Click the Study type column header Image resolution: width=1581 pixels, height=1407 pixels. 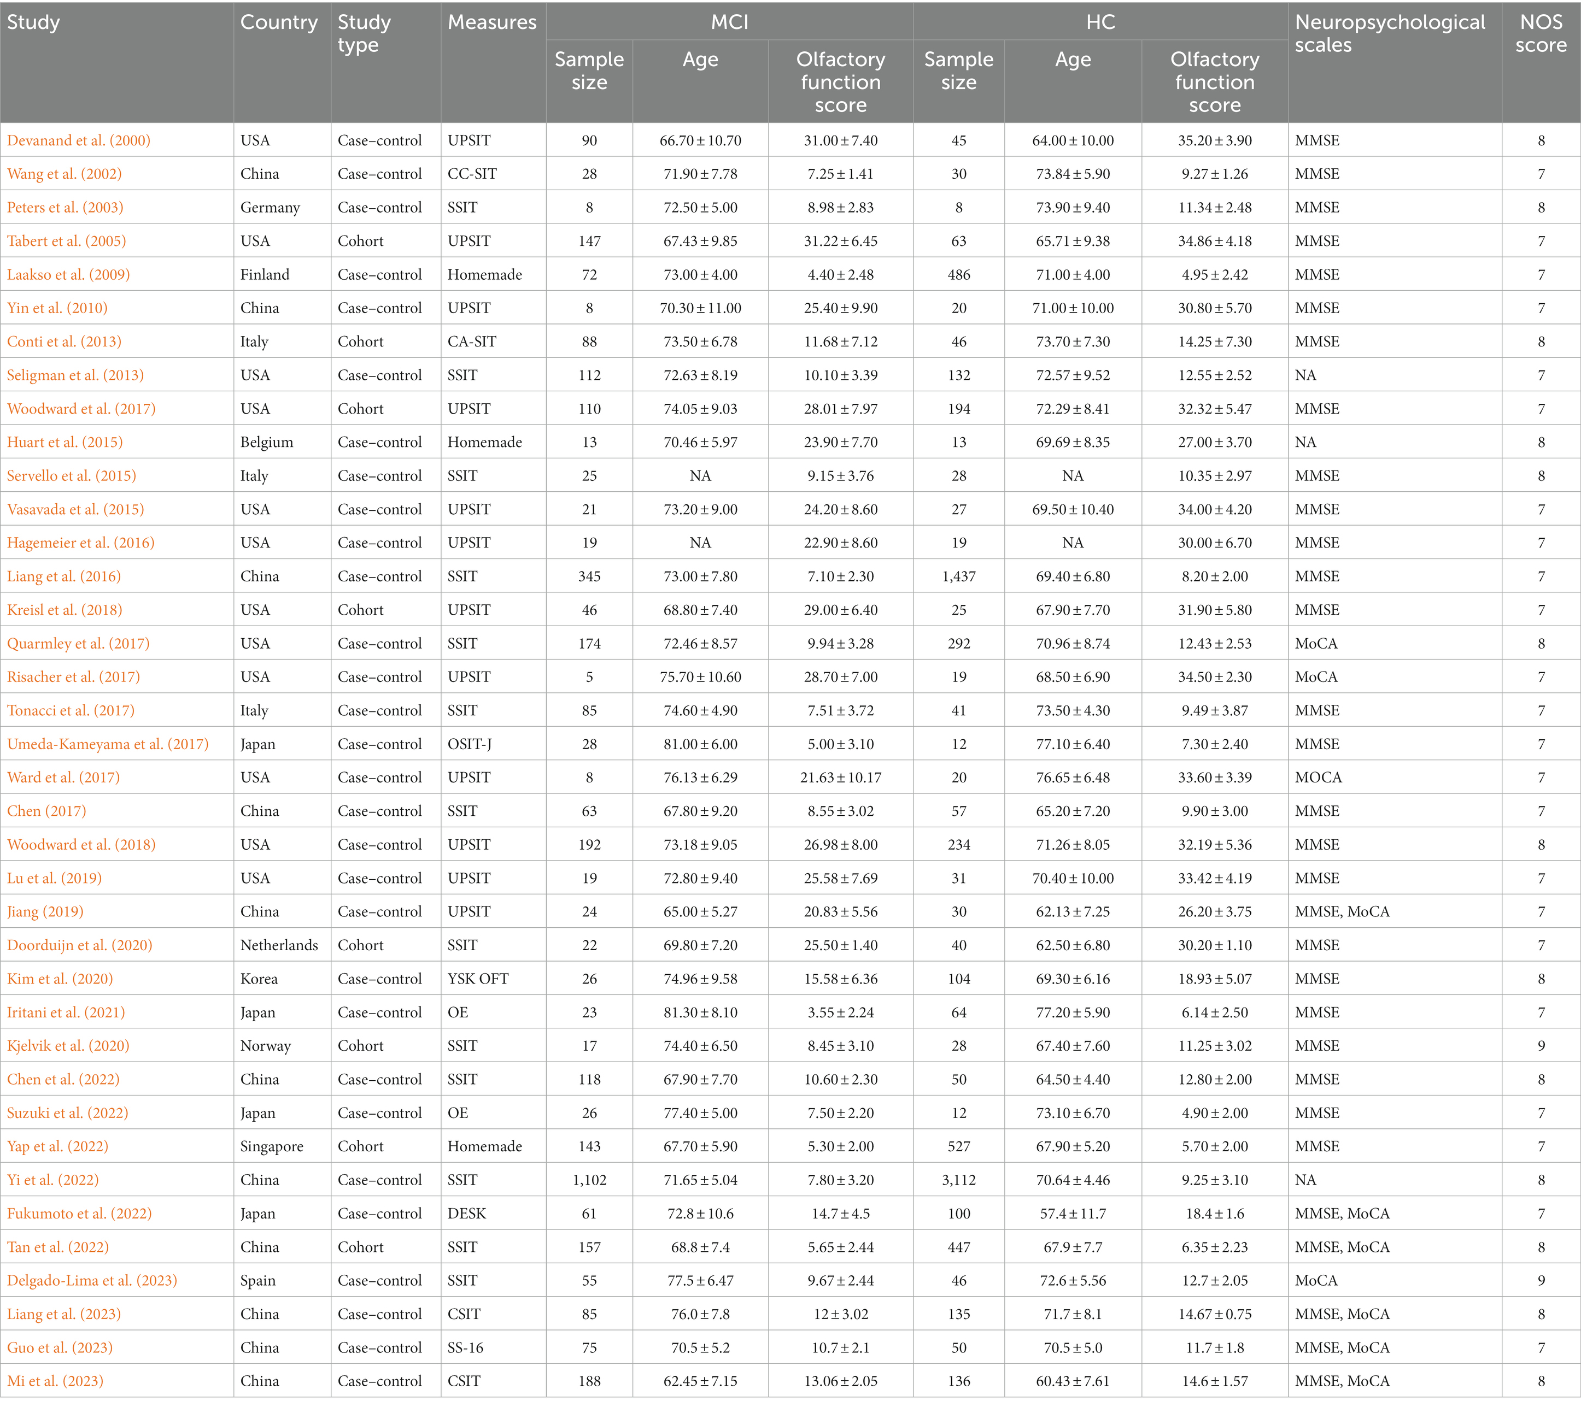pos(364,33)
